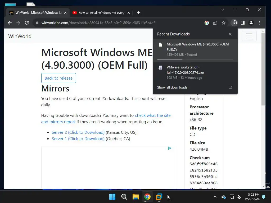This screenshot has height=203, width=271.
Task: Click the network display tray icon
Action: click(232, 197)
